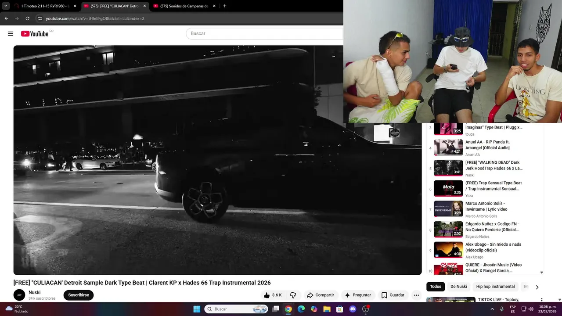This screenshot has width=562, height=316.
Task: Open Alex Ubago - Sin miedo a nada title
Action: 493,247
